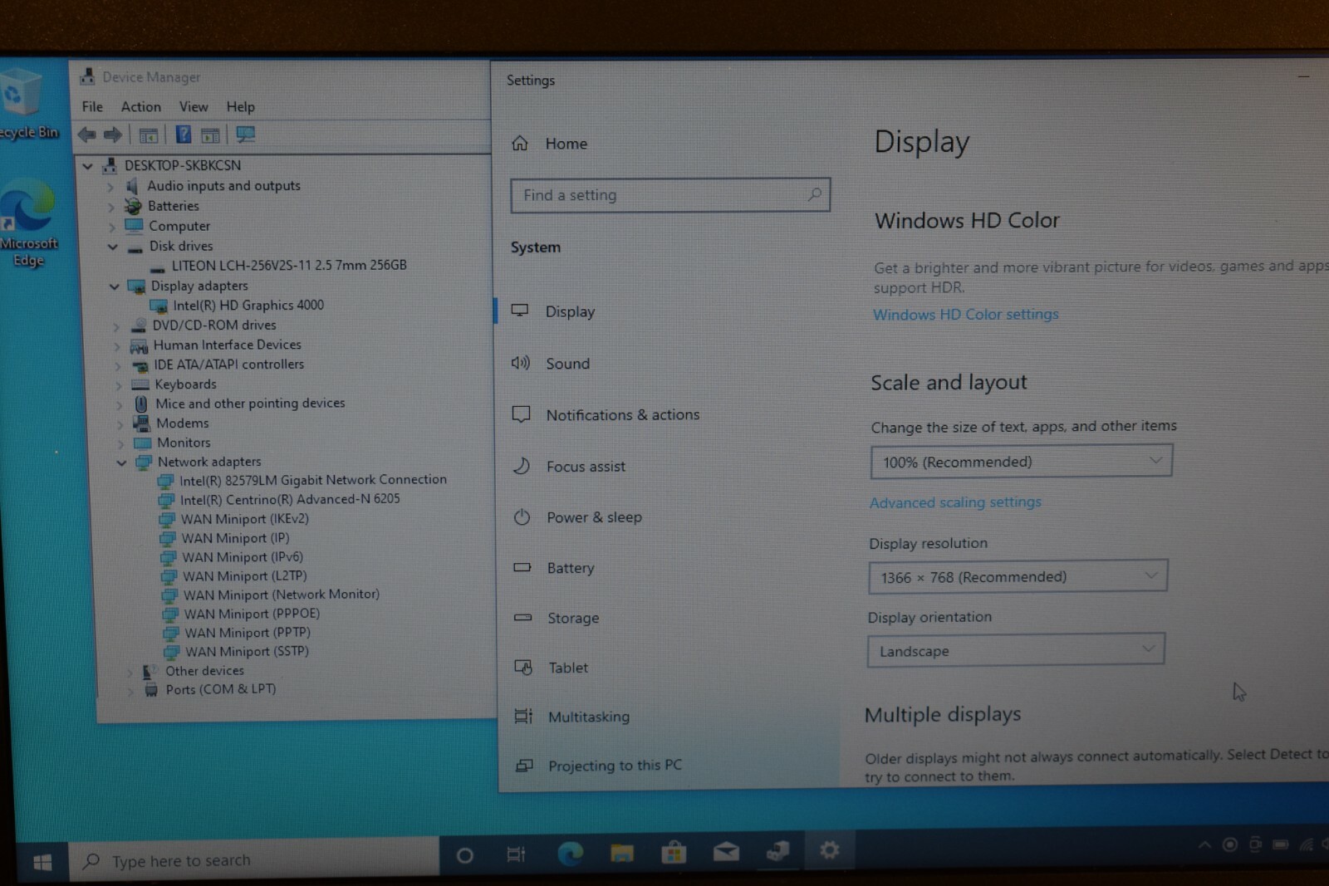Viewport: 1329px width, 886px height.
Task: Click the Find a setting search box
Action: tap(669, 195)
